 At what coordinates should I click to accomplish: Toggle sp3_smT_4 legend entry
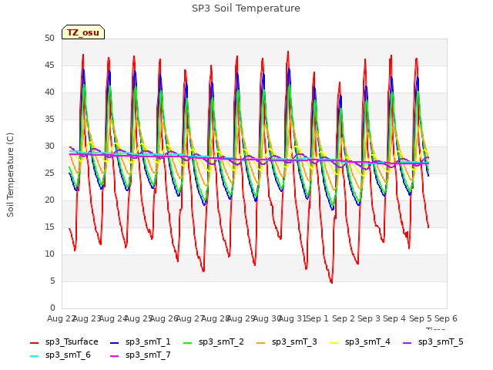coord(361,341)
